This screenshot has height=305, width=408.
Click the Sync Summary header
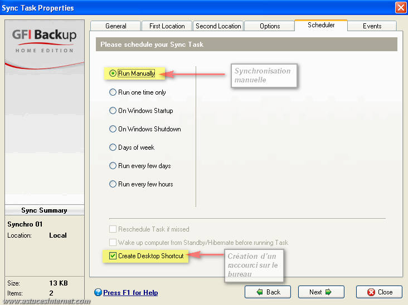[x=44, y=210]
